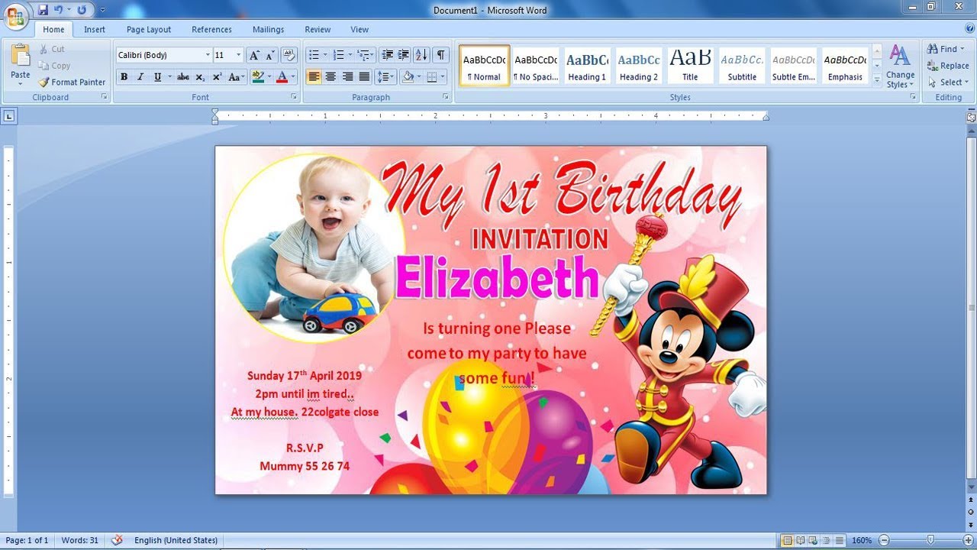This screenshot has width=977, height=550.
Task: Click the Bullets list icon
Action: tap(313, 55)
